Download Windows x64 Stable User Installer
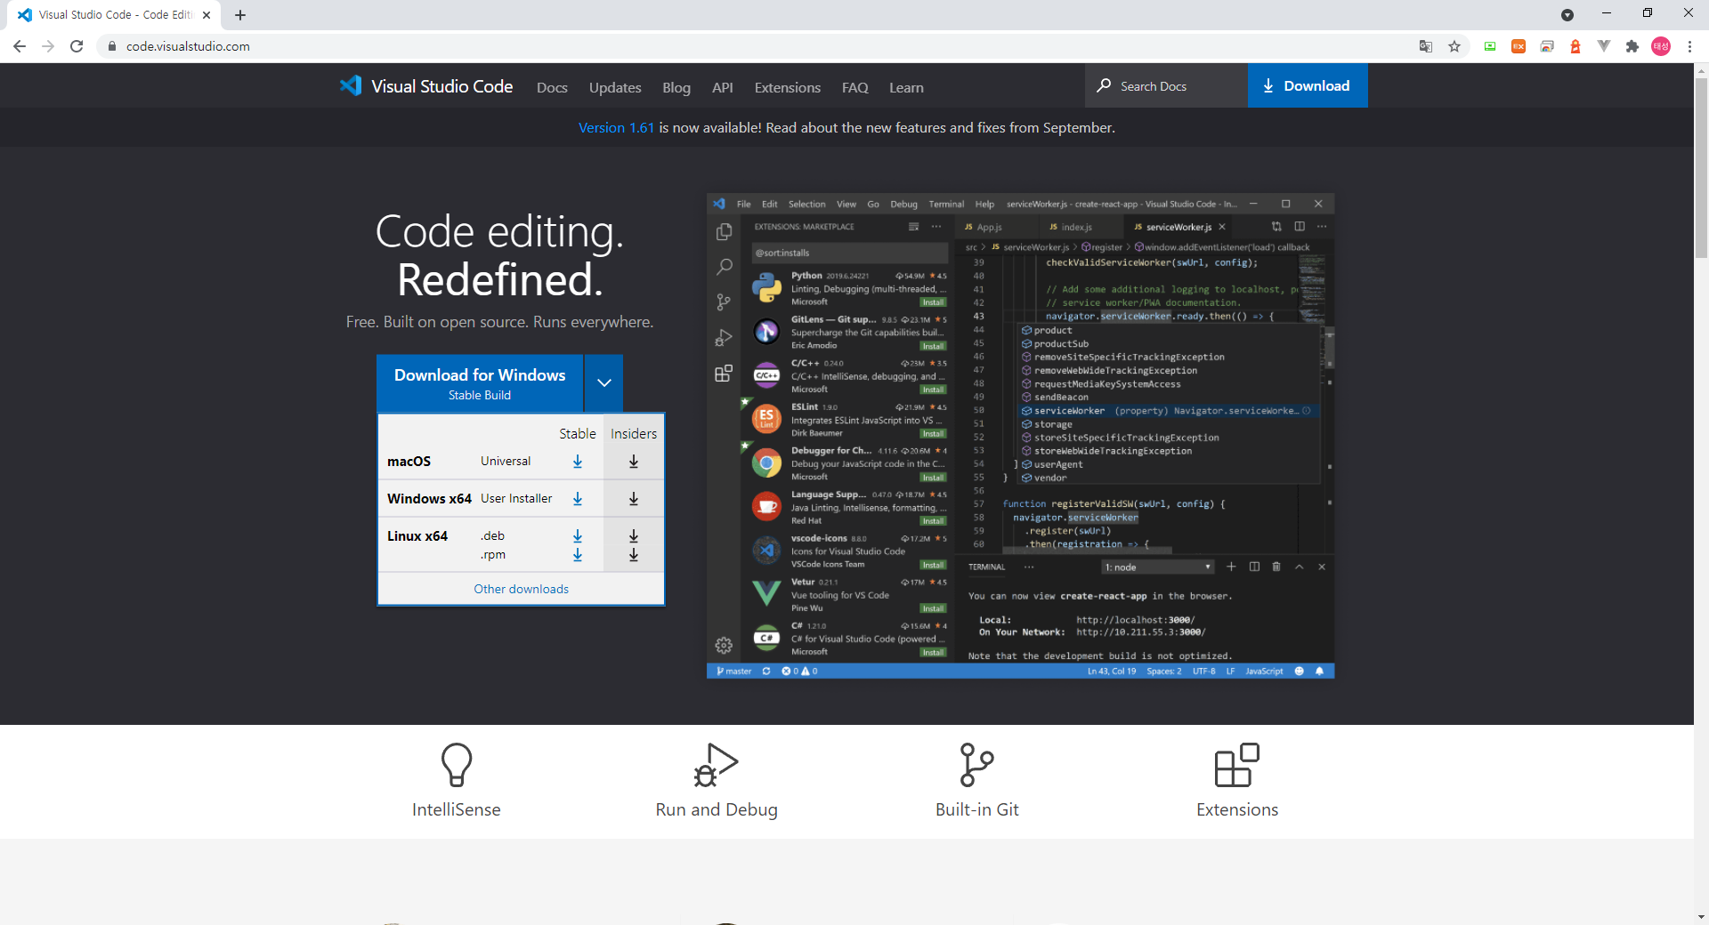Screen dimensions: 1709x925 click(578, 499)
